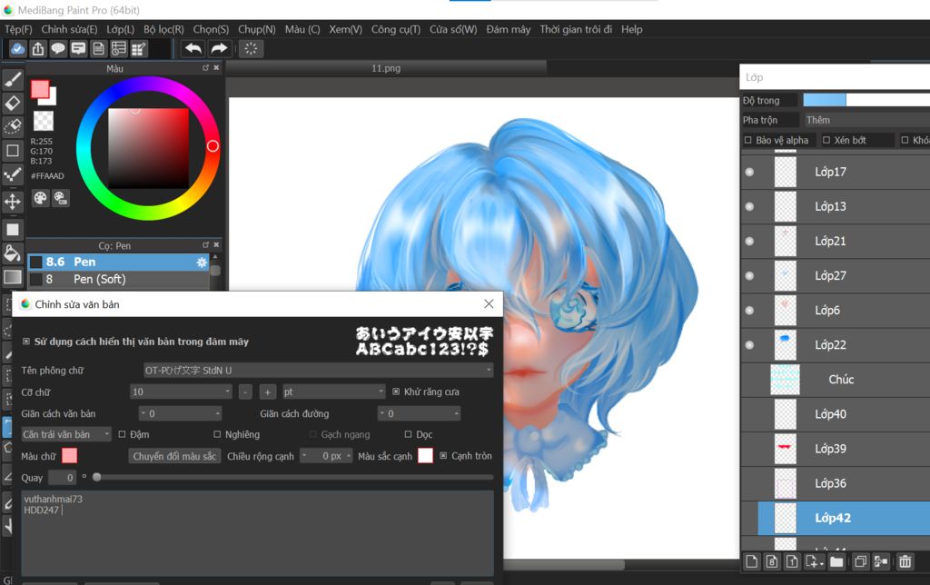
Task: Select the Chúc text layer
Action: pos(836,380)
